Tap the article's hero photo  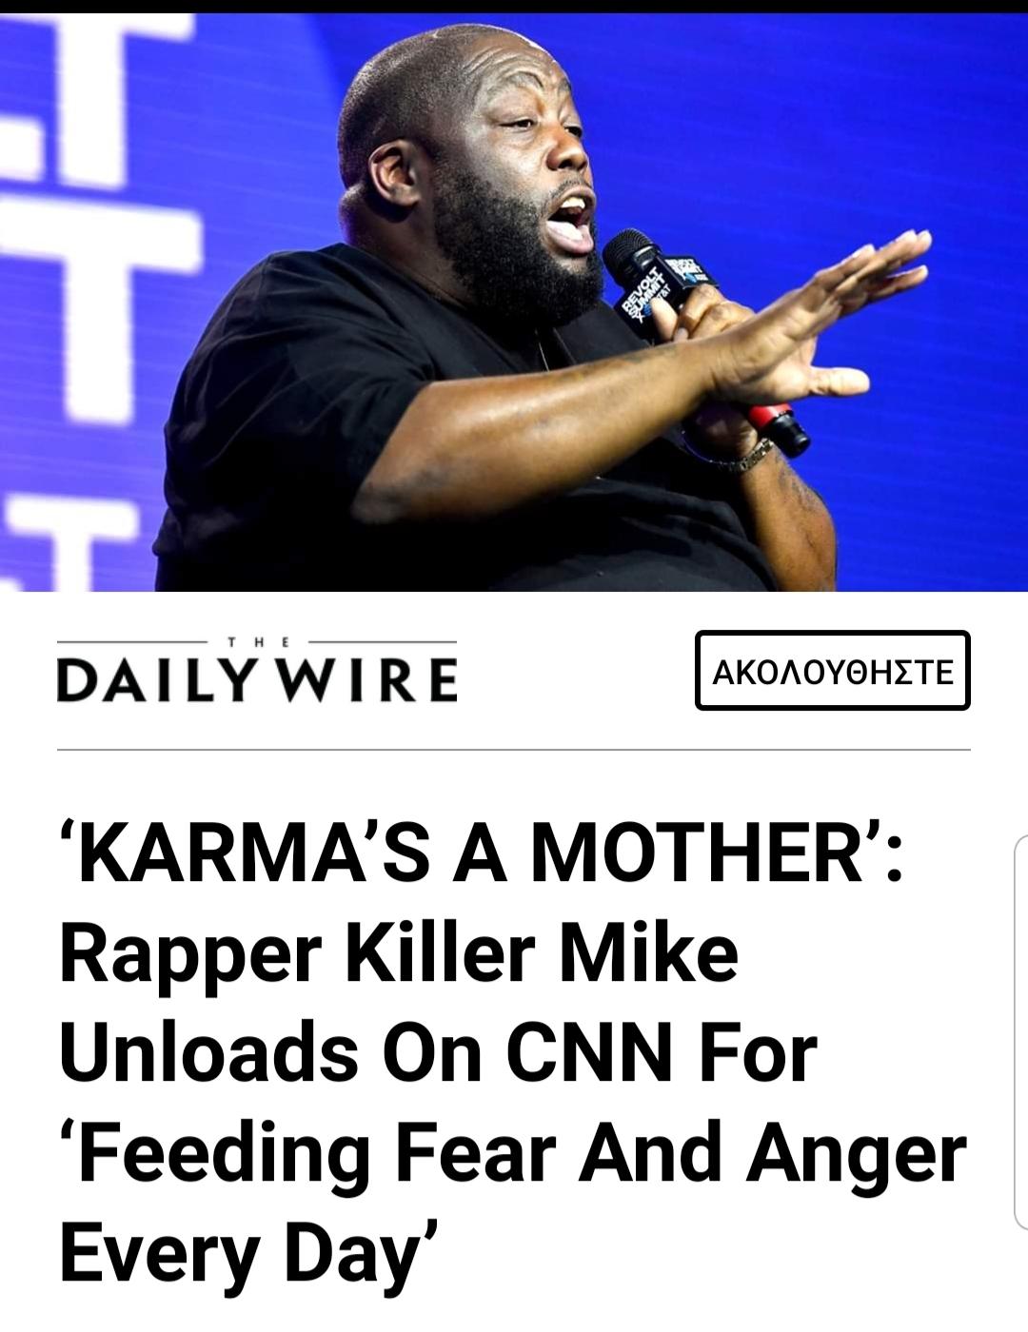[x=514, y=303]
